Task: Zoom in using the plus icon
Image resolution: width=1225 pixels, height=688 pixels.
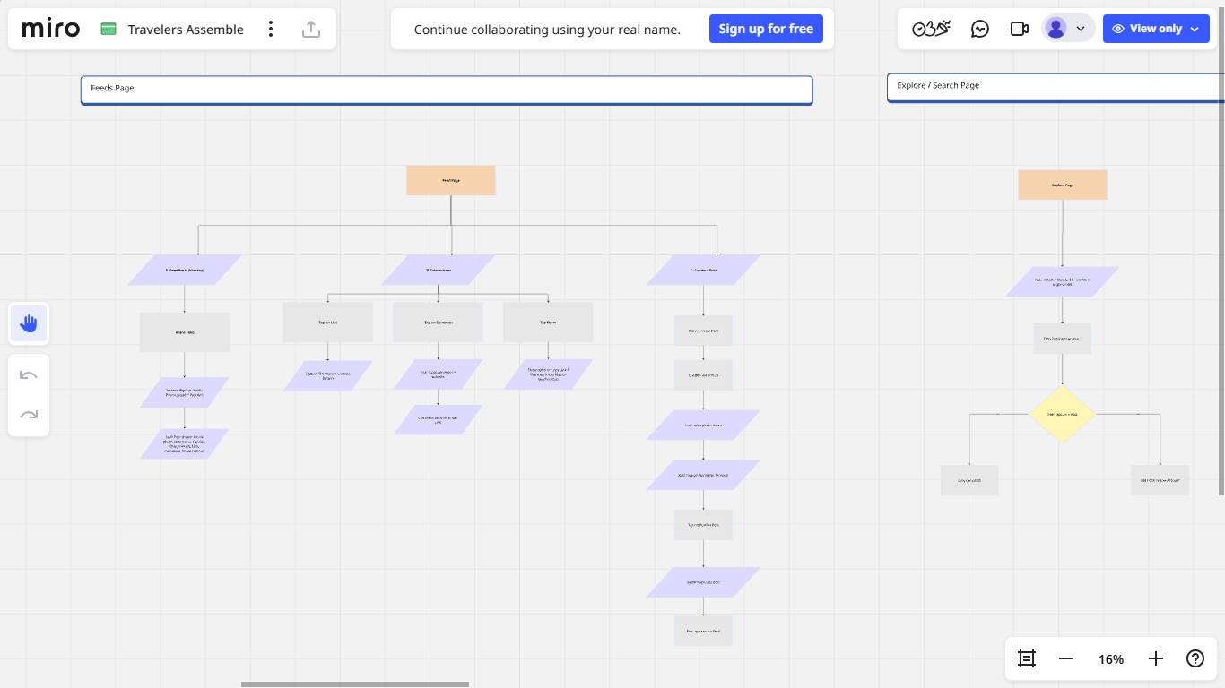Action: (1155, 658)
